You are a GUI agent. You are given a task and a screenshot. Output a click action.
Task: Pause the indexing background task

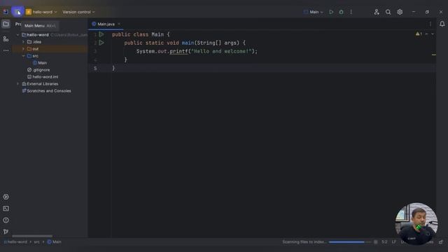(x=376, y=242)
